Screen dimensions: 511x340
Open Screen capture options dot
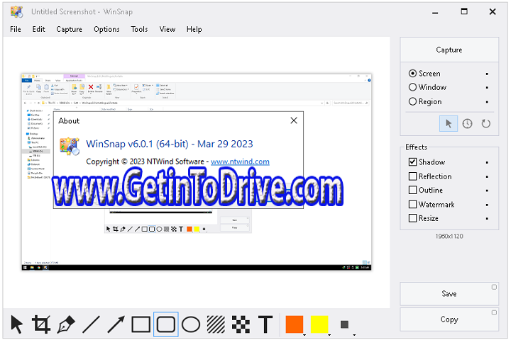pyautogui.click(x=487, y=74)
